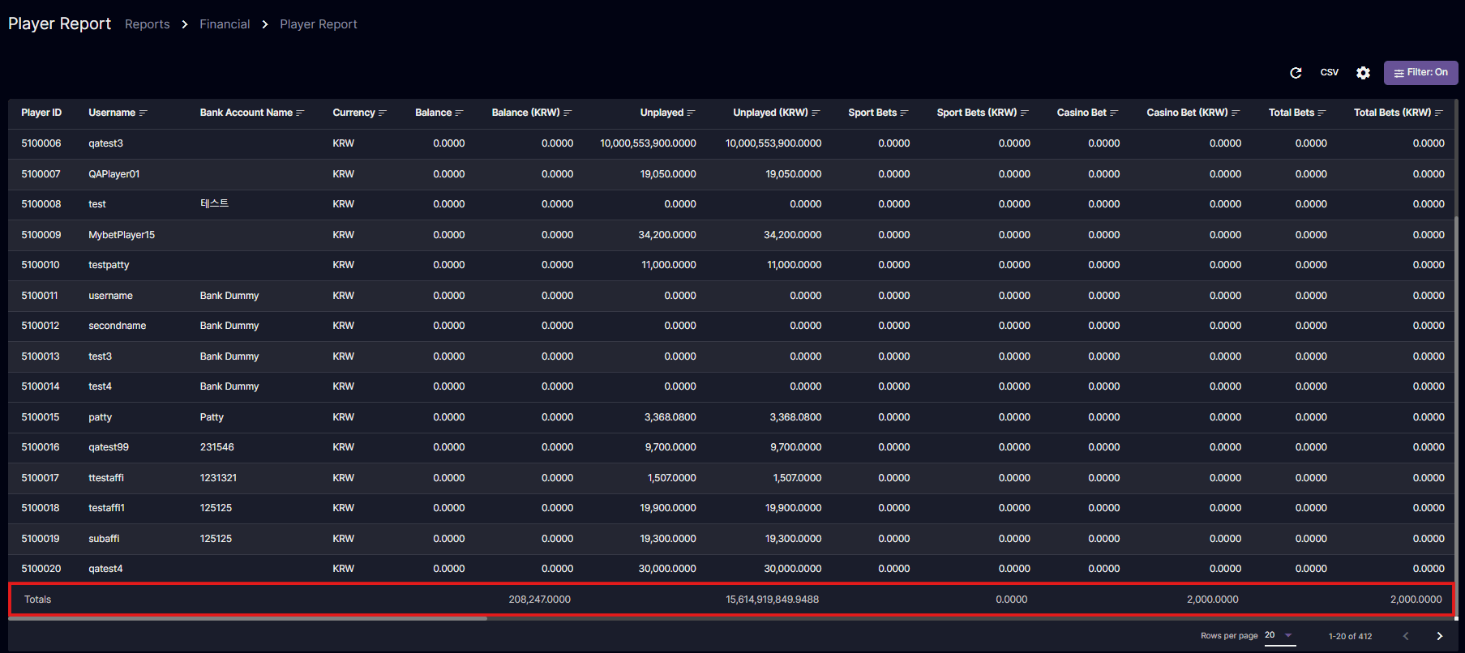Select bank account name 1231321
The height and width of the screenshot is (653, 1465).
[219, 478]
